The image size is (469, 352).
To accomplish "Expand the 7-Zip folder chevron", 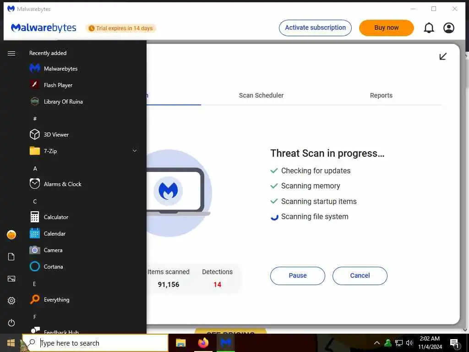I will click(135, 151).
